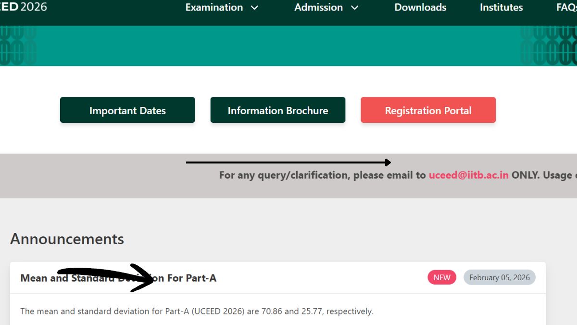The image size is (577, 325).
Task: Open the FAQs nav item
Action: (x=566, y=7)
